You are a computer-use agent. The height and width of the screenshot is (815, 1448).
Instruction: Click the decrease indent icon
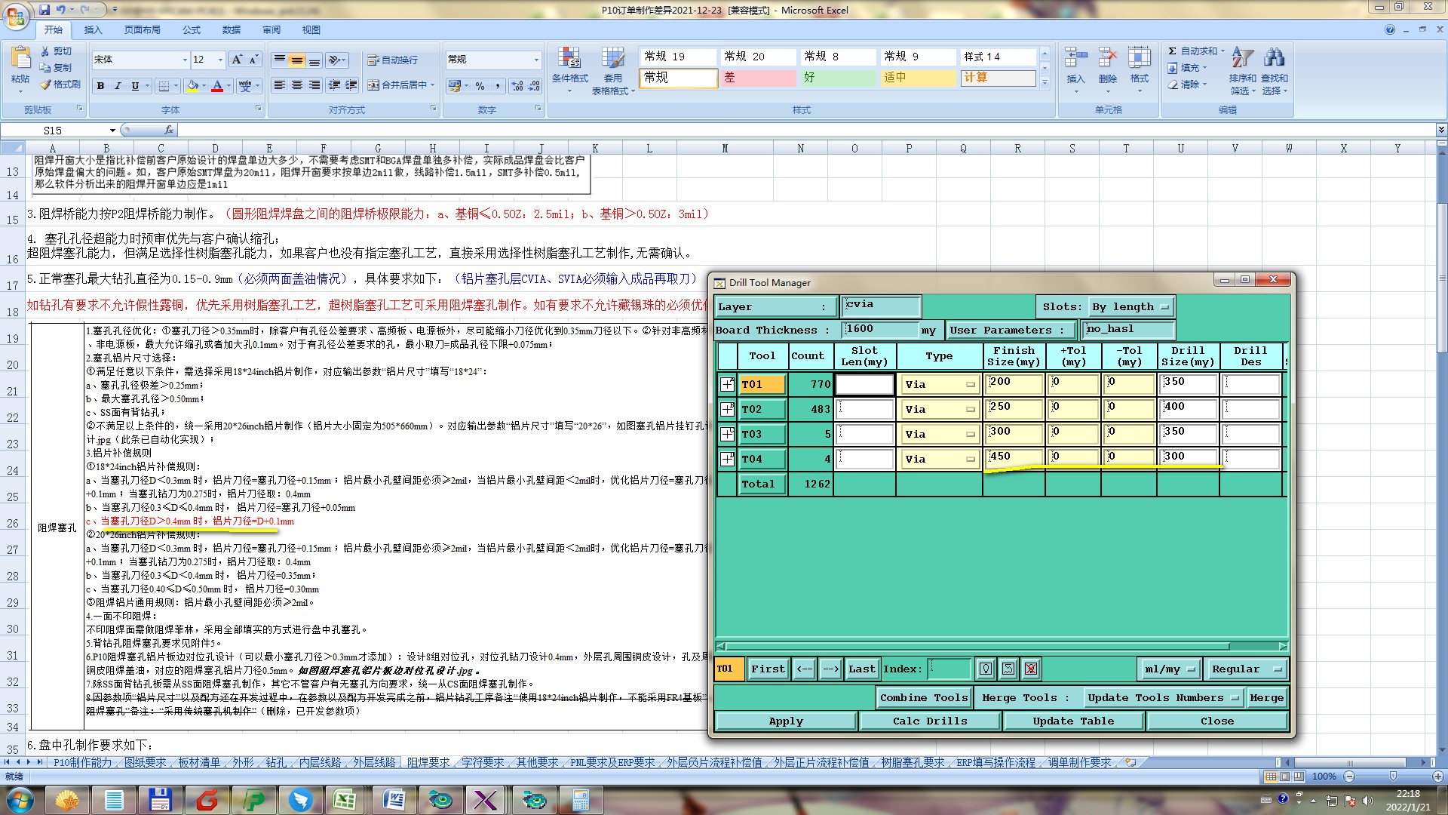(x=334, y=85)
